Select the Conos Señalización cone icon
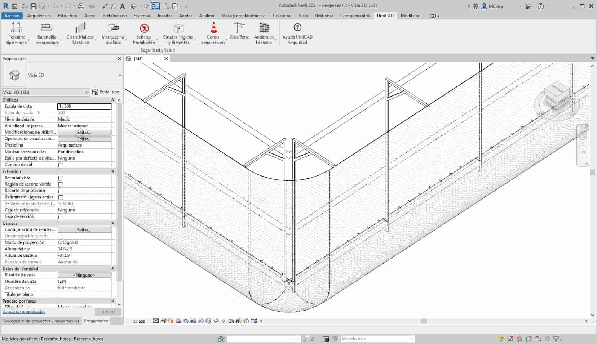Screen dimensions: 597x344 pos(213,28)
